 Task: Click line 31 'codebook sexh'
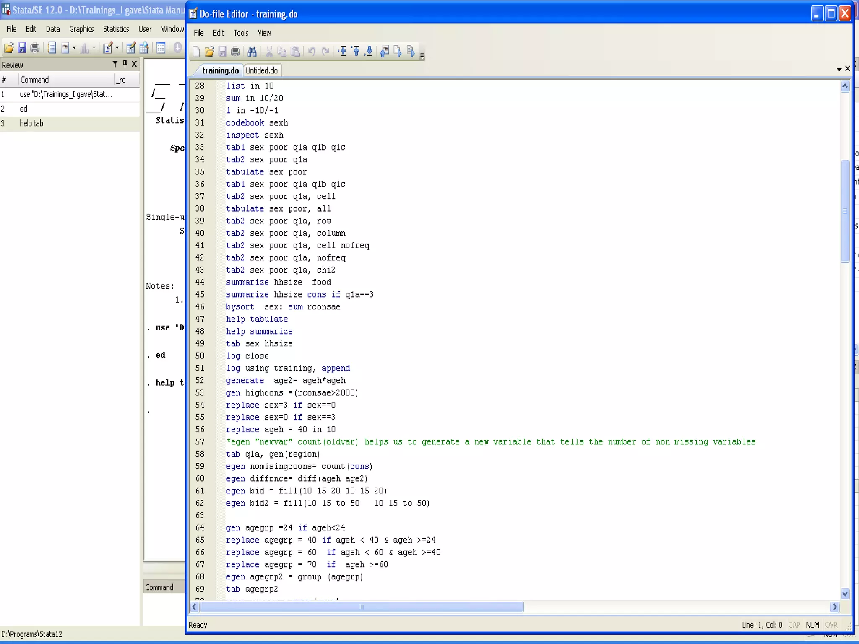257,123
